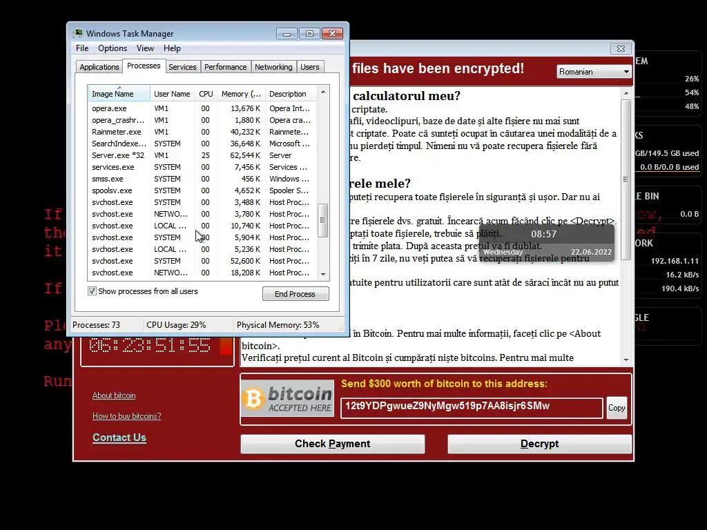Select the opera.exe process row
This screenshot has height=530, width=707.
coord(203,108)
